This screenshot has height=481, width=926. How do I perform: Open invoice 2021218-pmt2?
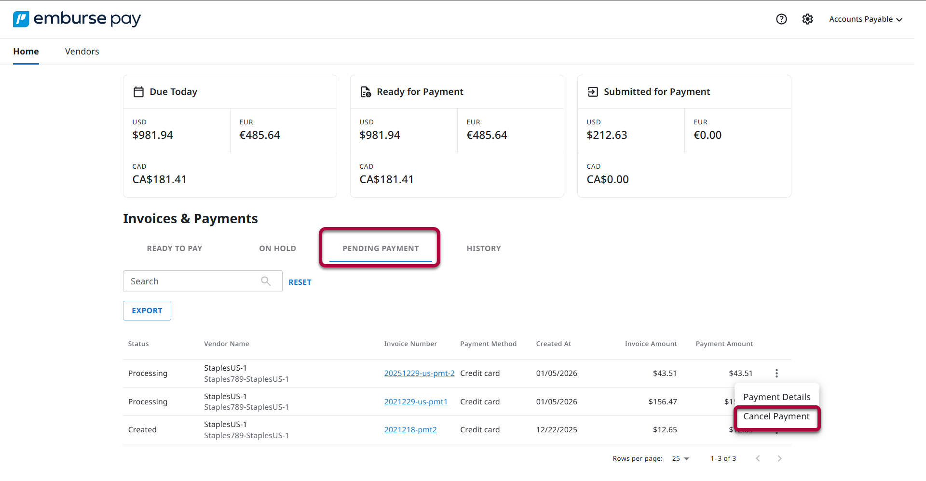click(x=410, y=429)
